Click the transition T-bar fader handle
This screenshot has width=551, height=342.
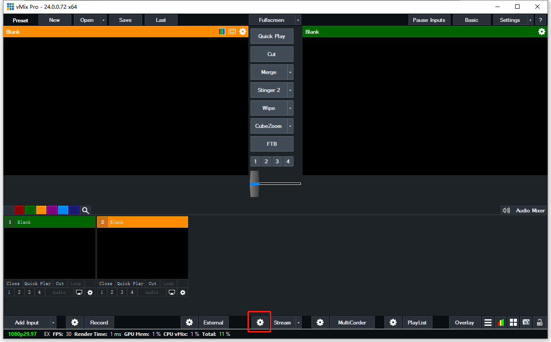(x=255, y=184)
